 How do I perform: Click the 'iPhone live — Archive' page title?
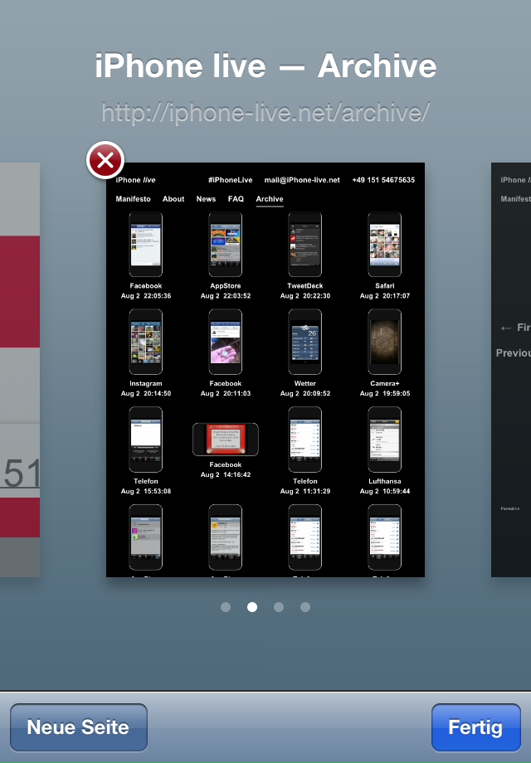(x=265, y=66)
